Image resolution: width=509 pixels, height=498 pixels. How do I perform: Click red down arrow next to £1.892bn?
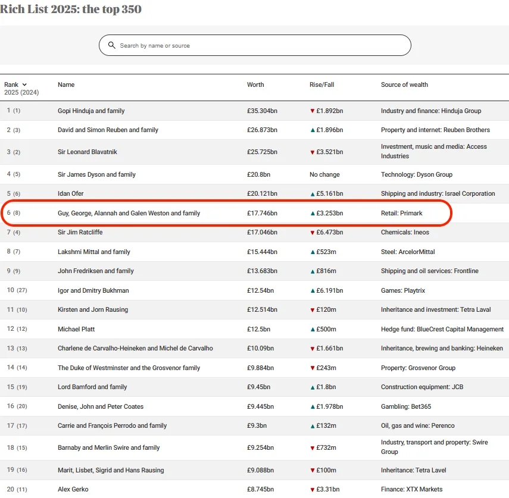tap(312, 111)
